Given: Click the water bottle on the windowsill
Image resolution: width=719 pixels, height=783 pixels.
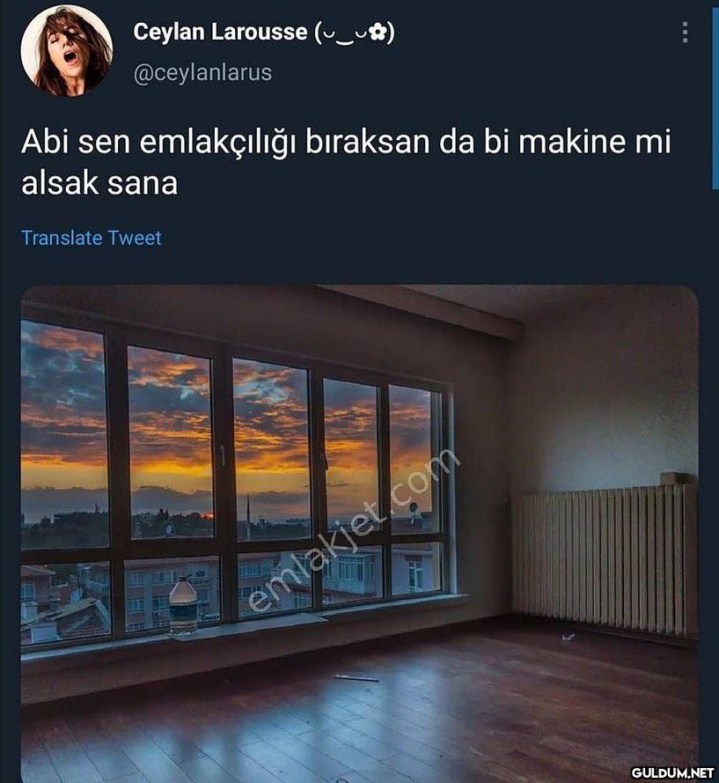Looking at the screenshot, I should point(183,606).
